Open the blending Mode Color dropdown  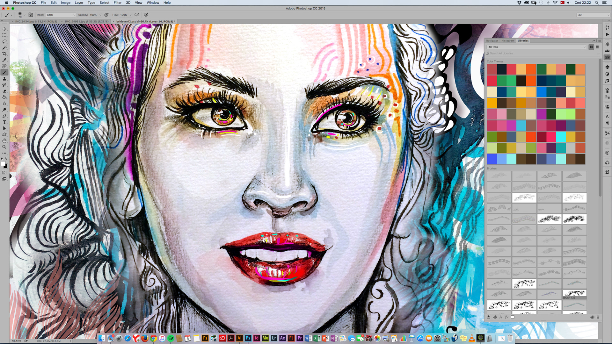[61, 15]
